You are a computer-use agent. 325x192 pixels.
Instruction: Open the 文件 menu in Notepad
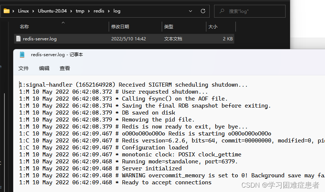coord(24,68)
